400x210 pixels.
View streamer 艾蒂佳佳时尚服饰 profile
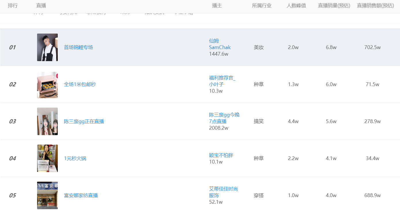pos(223,192)
